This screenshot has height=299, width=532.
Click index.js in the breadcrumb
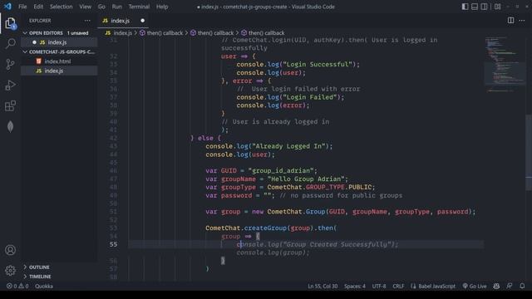(122, 33)
